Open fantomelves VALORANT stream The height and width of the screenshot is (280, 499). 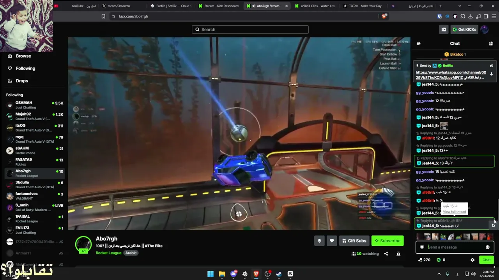[x=34, y=196]
